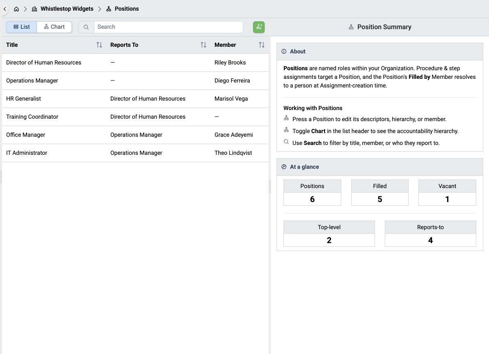Click the Reports-to count tile

click(x=430, y=234)
